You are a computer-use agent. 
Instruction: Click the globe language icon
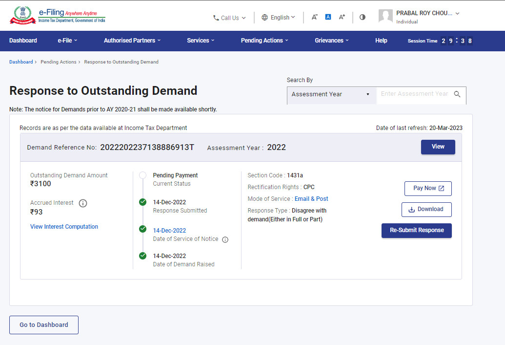[265, 18]
